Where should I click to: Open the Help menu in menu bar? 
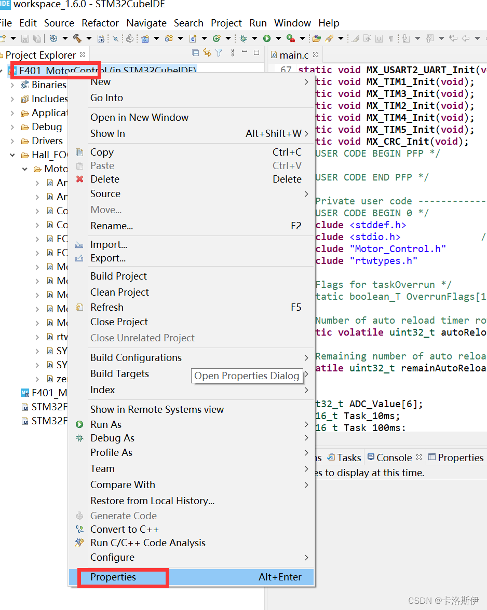coord(329,23)
